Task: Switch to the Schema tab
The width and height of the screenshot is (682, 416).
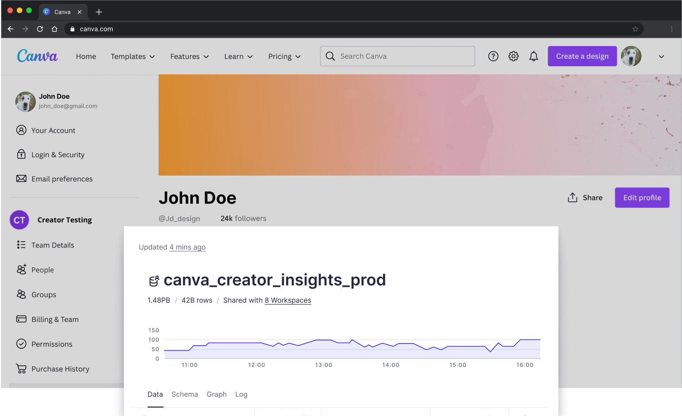Action: point(184,394)
